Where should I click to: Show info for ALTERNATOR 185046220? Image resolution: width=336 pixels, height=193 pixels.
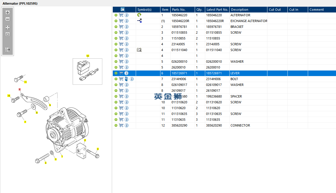126,15
